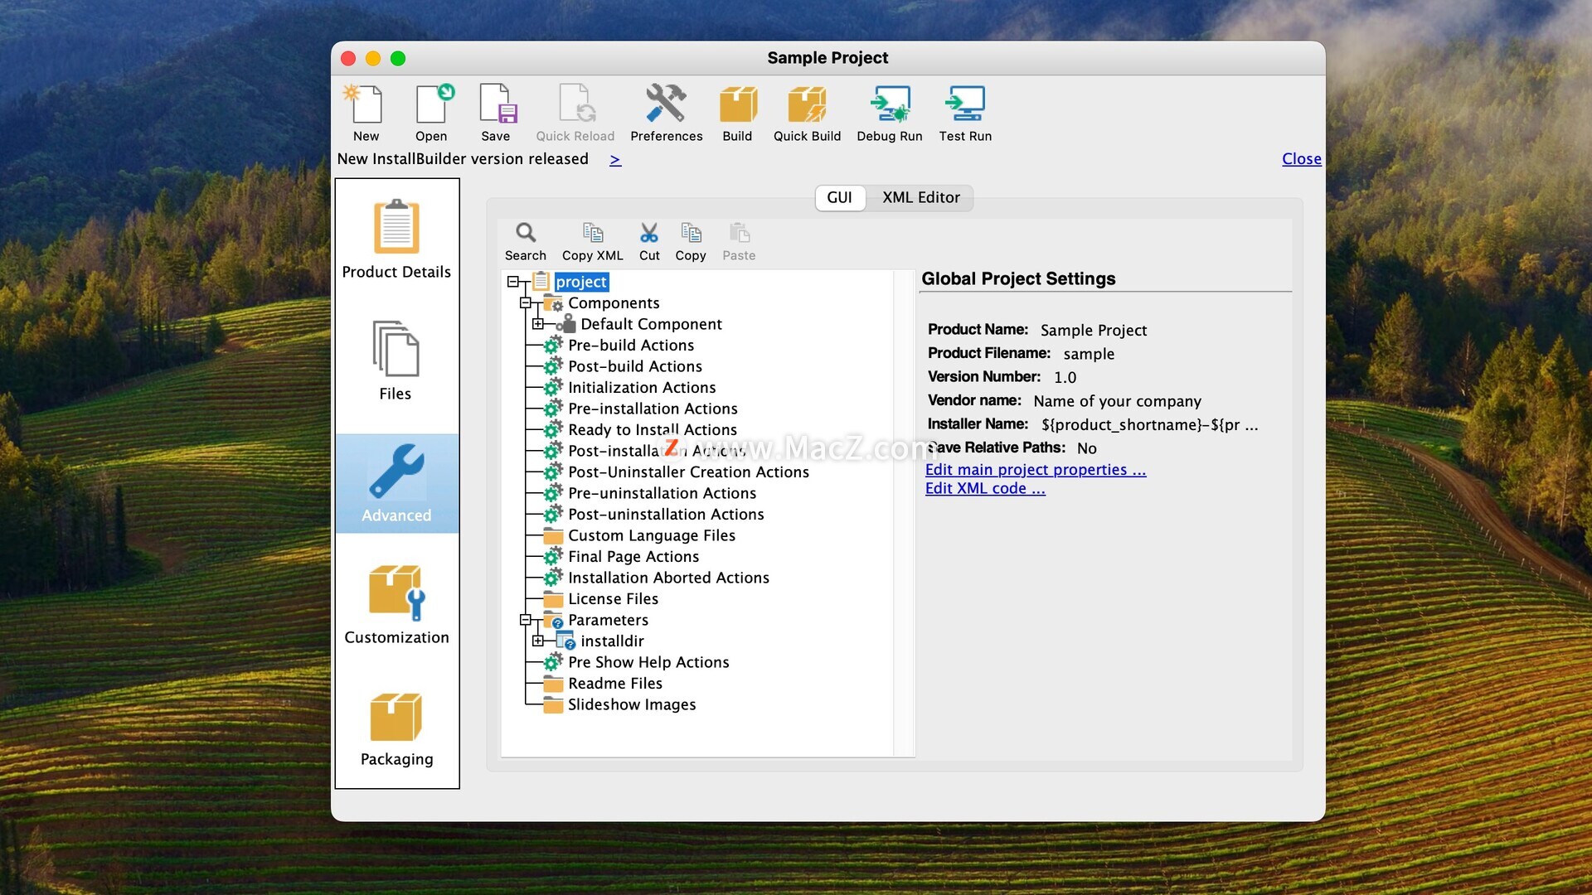Expand the installdir parameter node

538,641
